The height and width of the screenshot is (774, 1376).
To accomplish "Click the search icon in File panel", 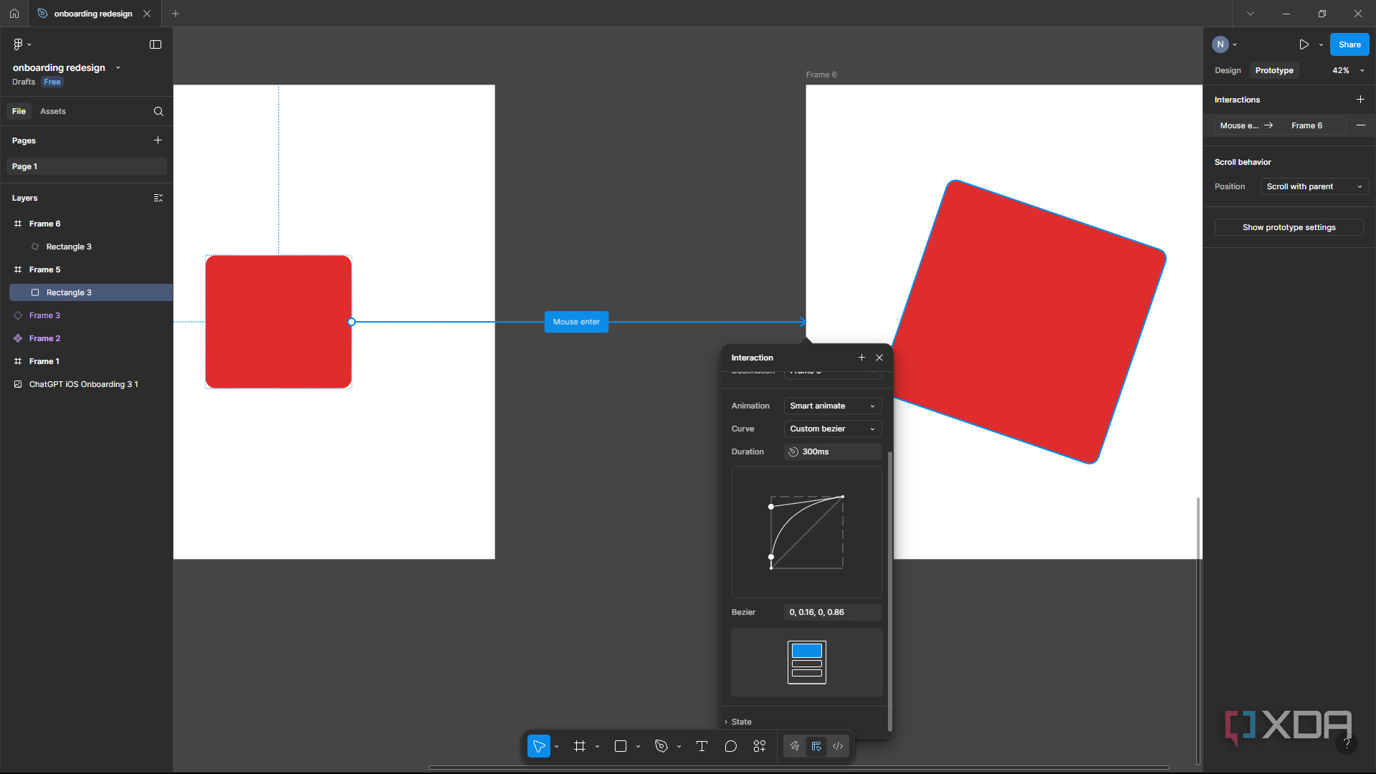I will pyautogui.click(x=158, y=112).
